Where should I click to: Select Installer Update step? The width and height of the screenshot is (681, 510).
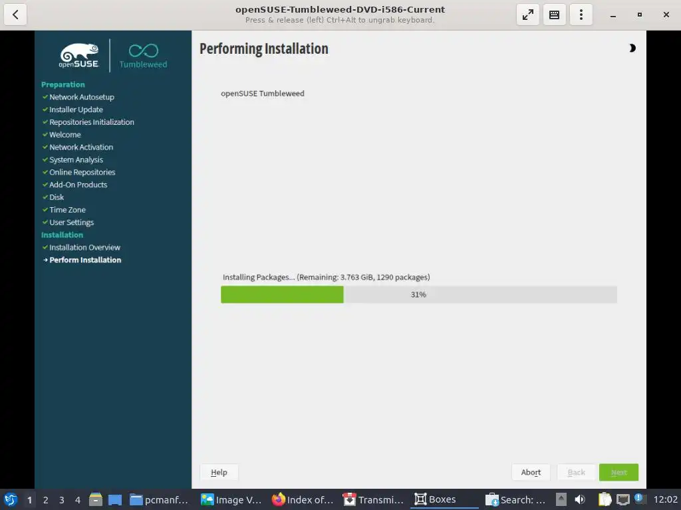76,110
